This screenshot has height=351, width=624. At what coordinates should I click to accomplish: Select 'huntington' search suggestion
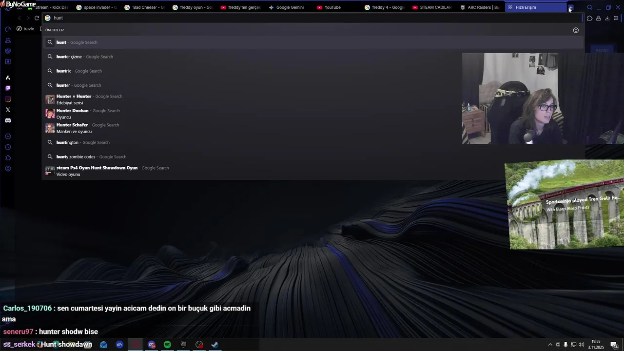pos(312,142)
